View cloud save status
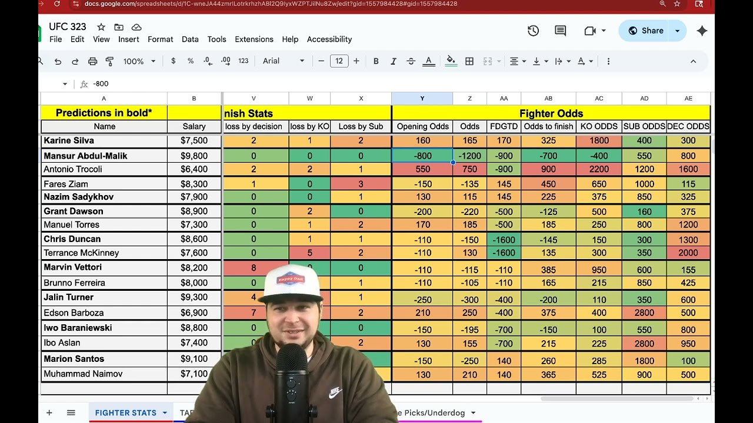The image size is (753, 423). pos(136,27)
